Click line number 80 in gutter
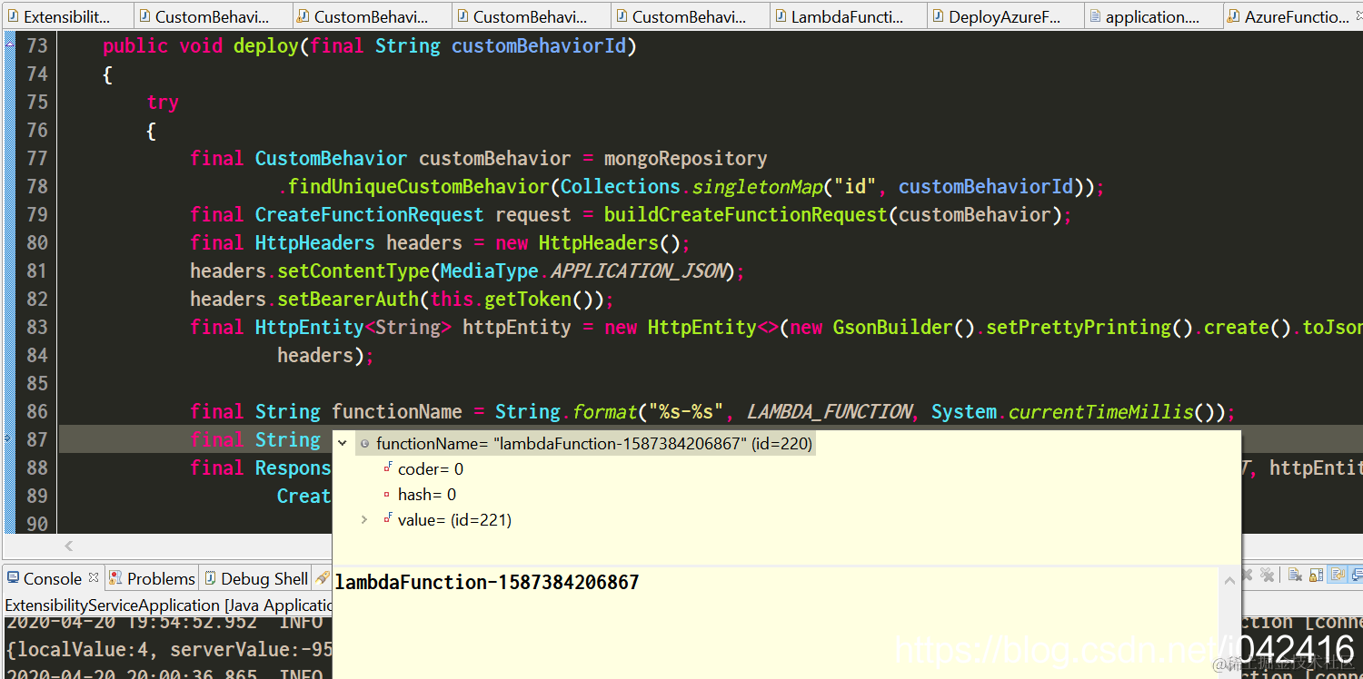Image resolution: width=1363 pixels, height=679 pixels. (37, 242)
